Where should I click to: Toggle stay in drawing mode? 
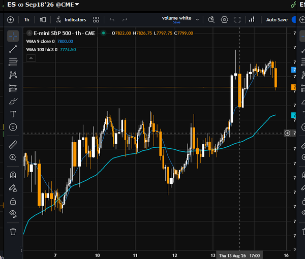click(13, 188)
